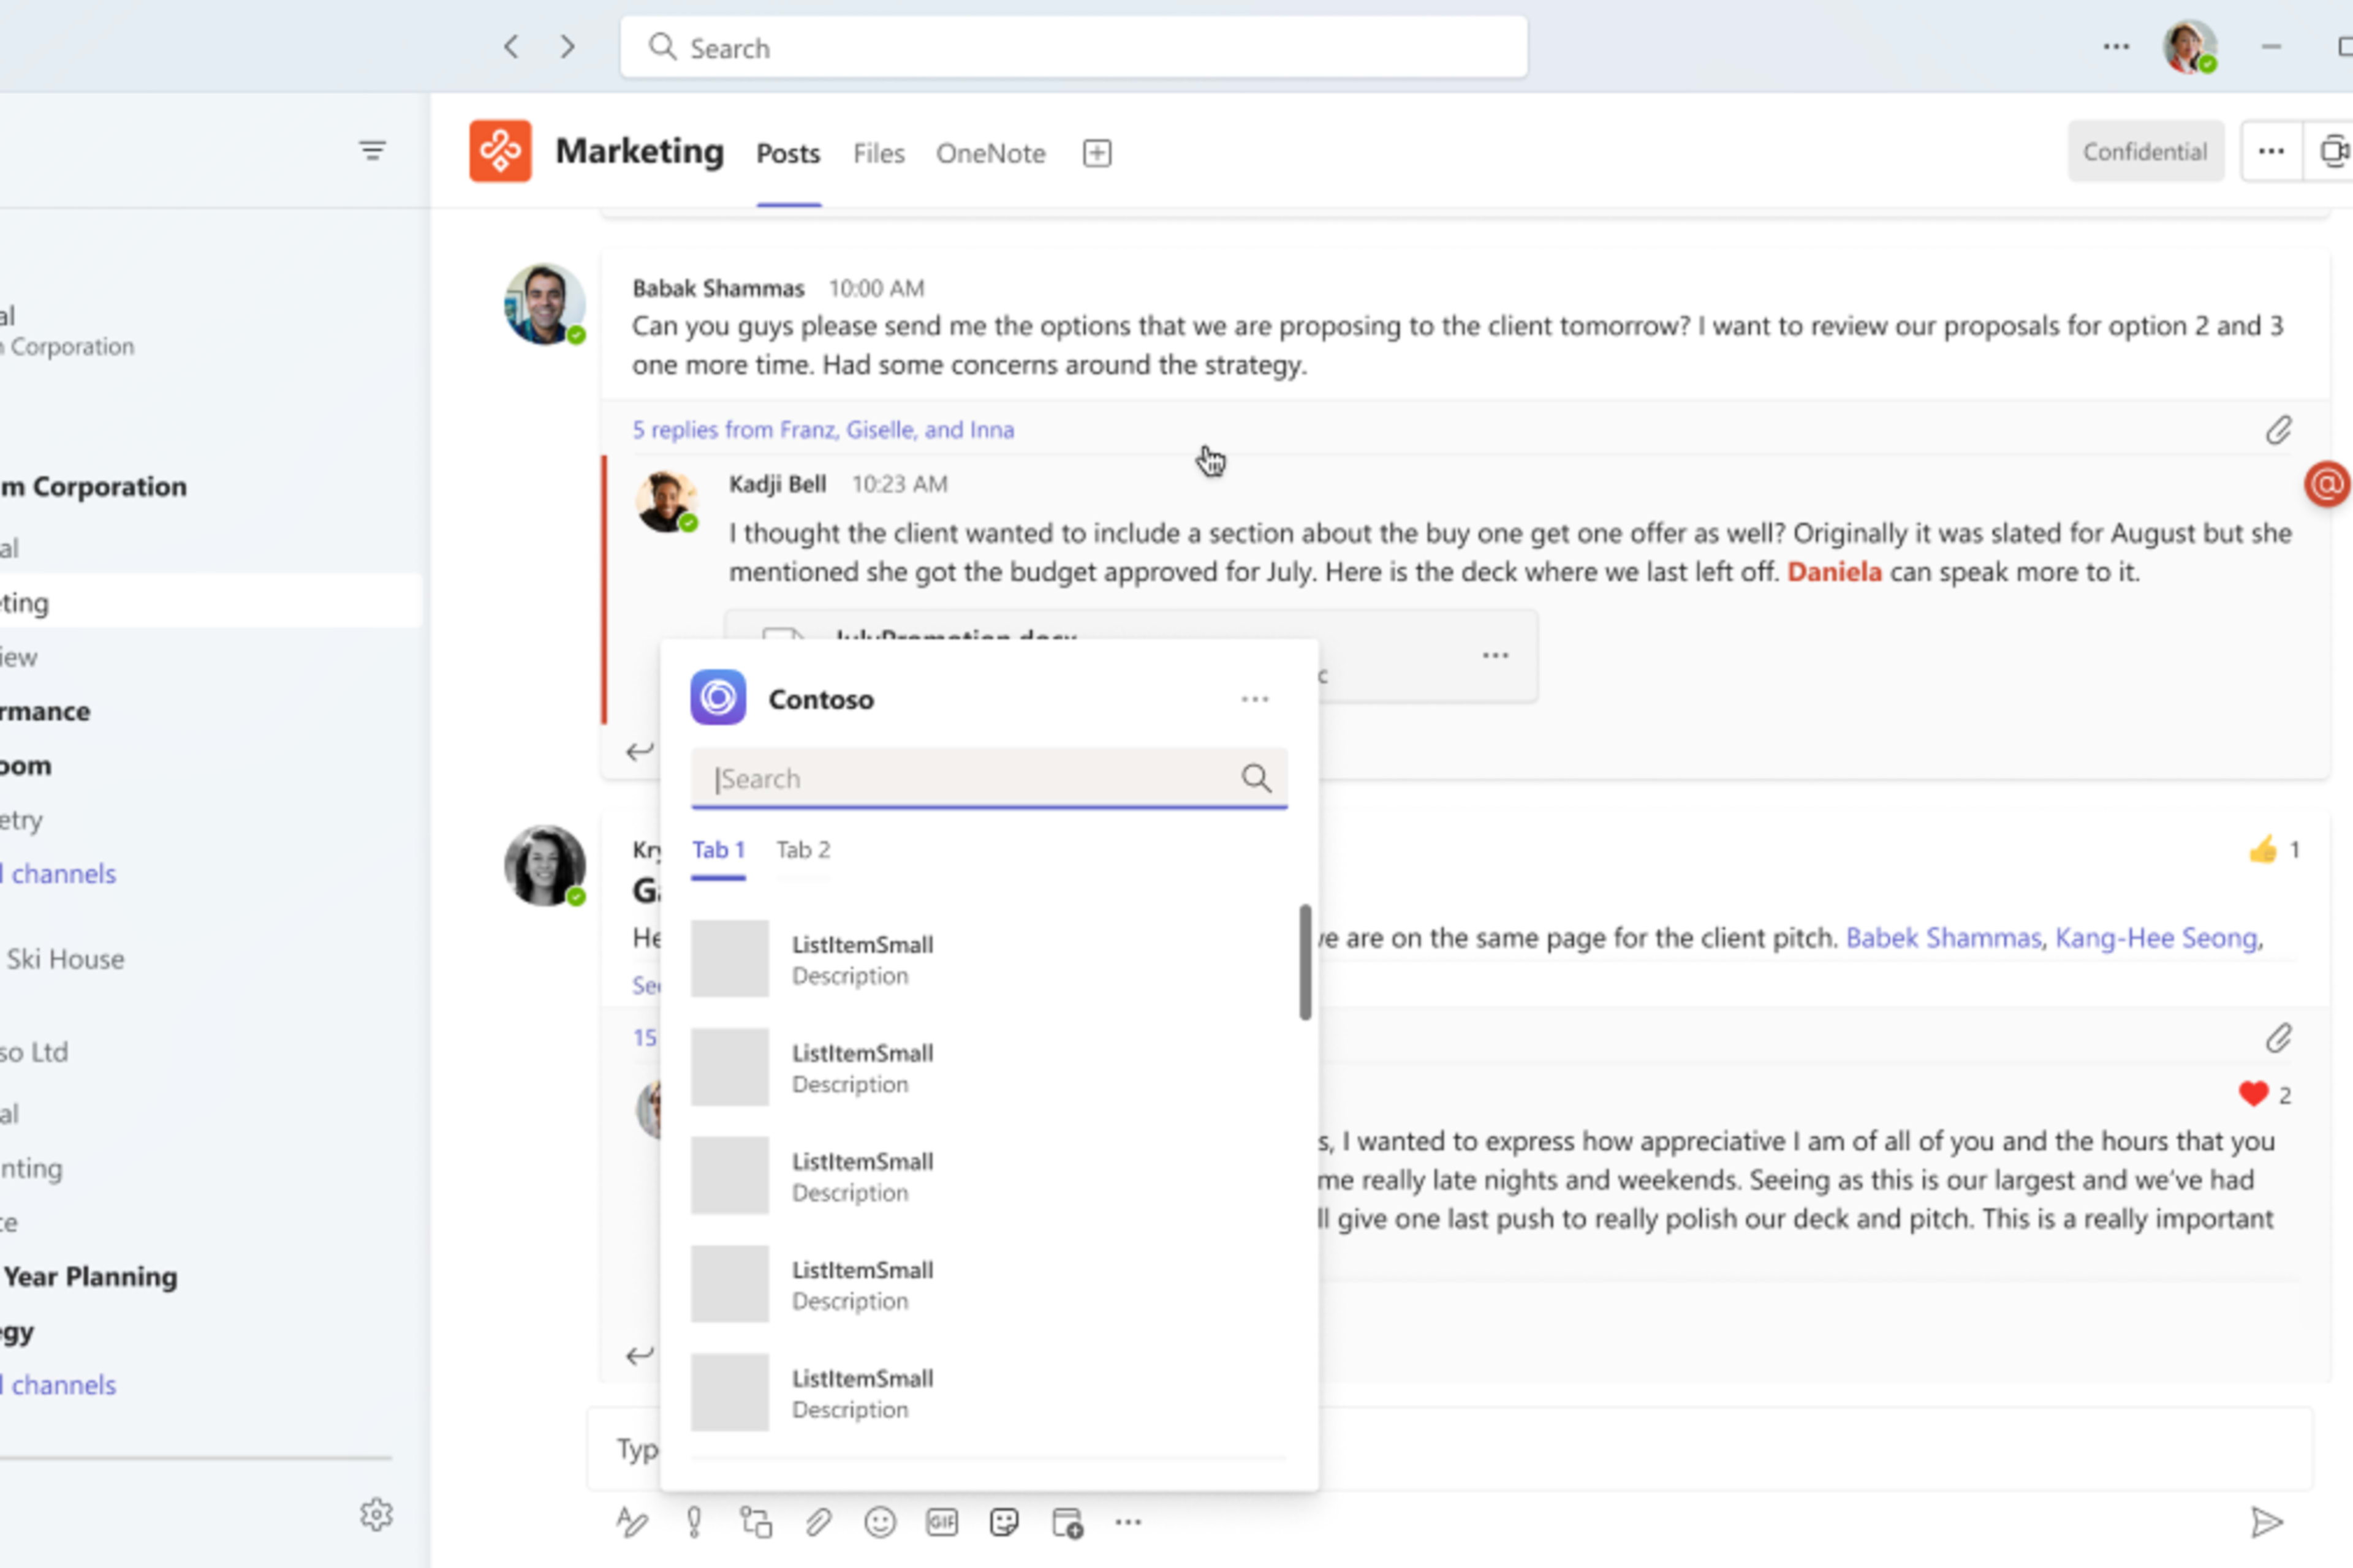Start a meeting with the video icon
Image resolution: width=2353 pixels, height=1568 pixels.
click(x=2334, y=151)
